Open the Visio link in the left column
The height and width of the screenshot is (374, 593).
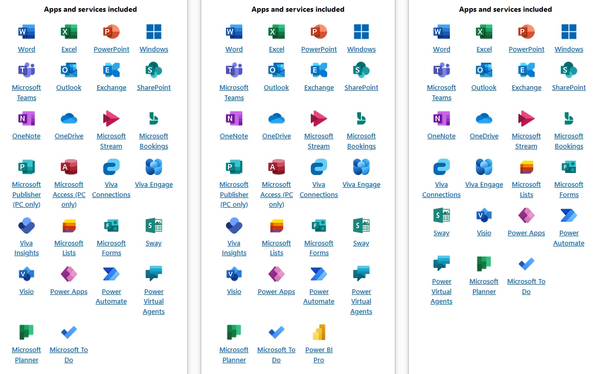tap(27, 292)
